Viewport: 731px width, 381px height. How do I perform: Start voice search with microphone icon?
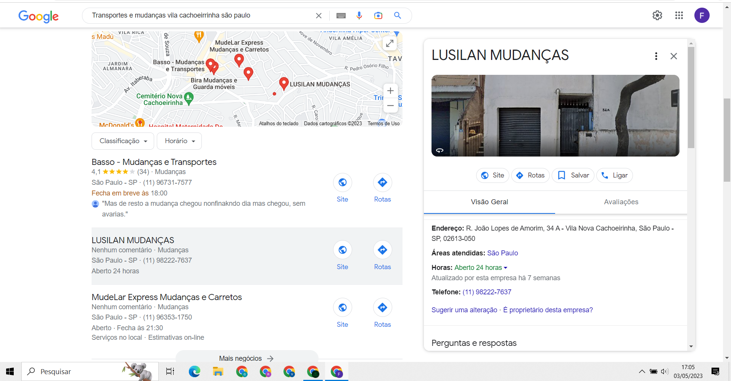coord(359,16)
